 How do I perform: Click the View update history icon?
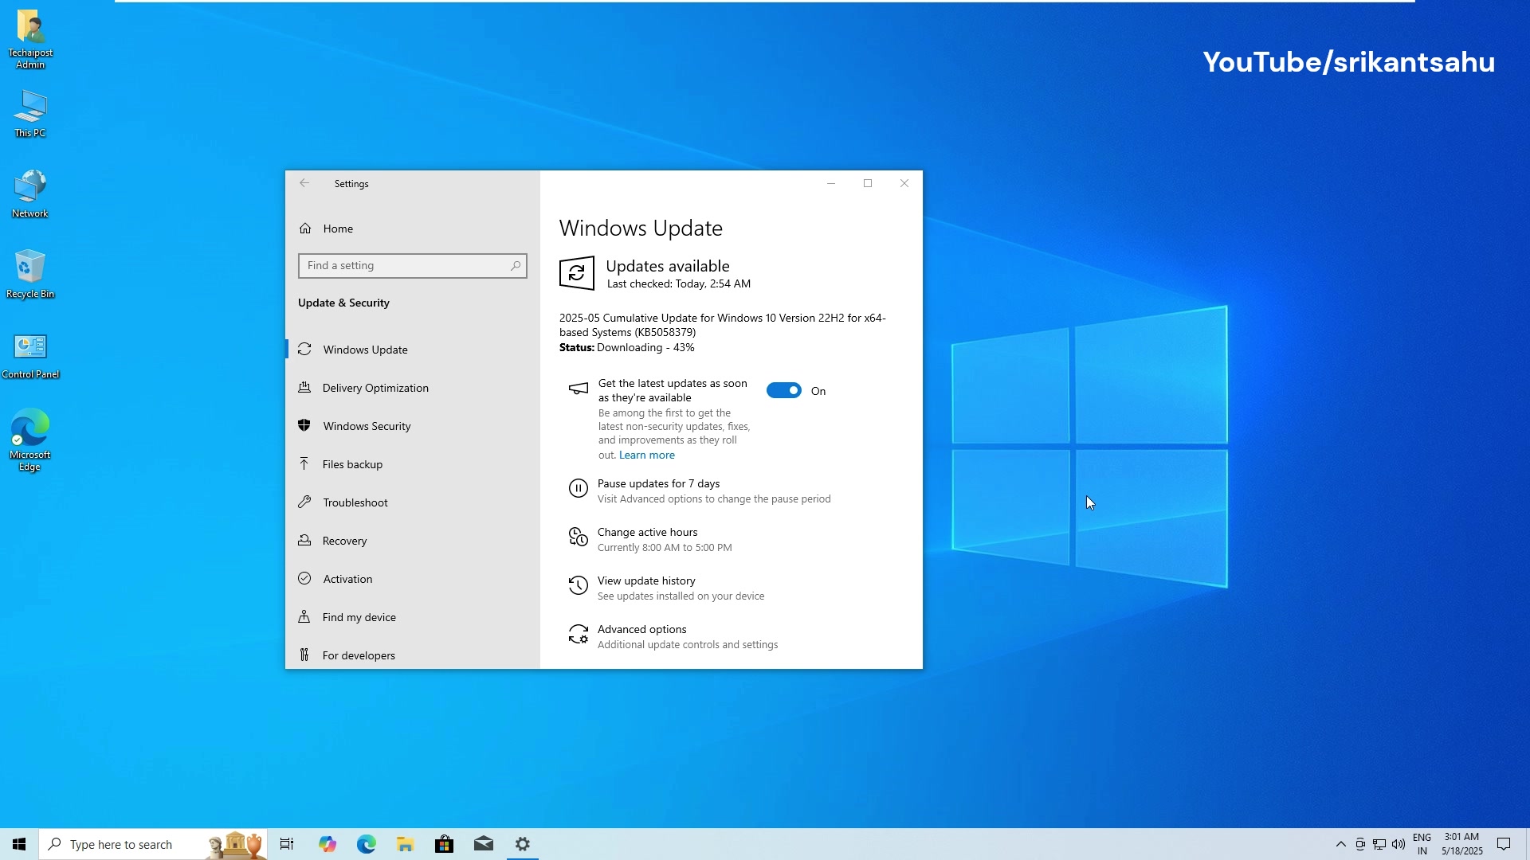[x=579, y=585]
